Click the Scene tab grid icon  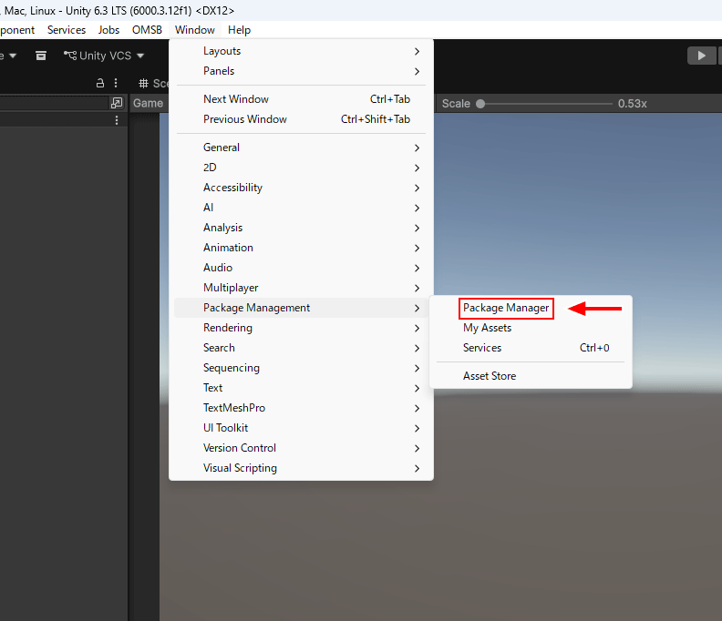143,83
